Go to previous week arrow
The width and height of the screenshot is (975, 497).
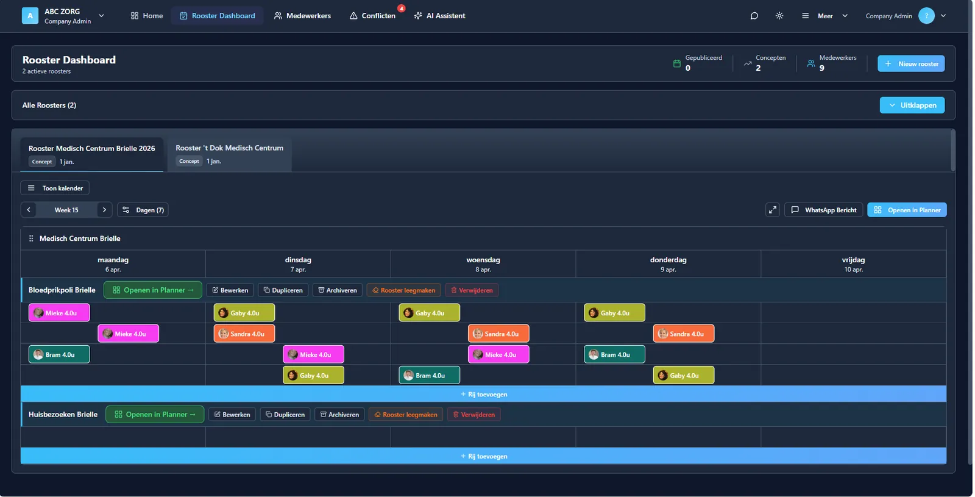pos(29,210)
